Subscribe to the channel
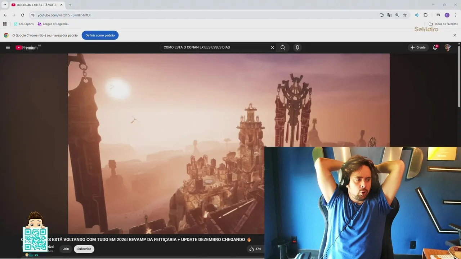Image resolution: width=461 pixels, height=259 pixels. 84,249
